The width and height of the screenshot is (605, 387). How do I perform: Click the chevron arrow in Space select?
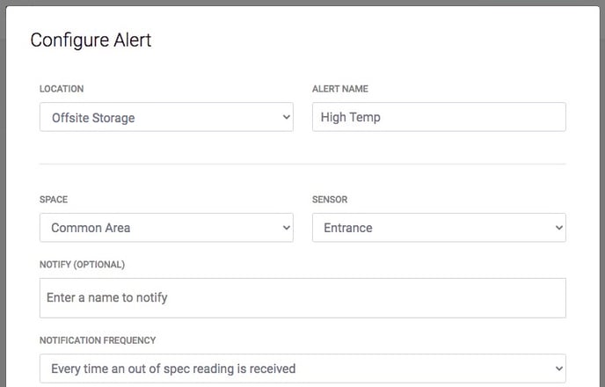point(287,228)
